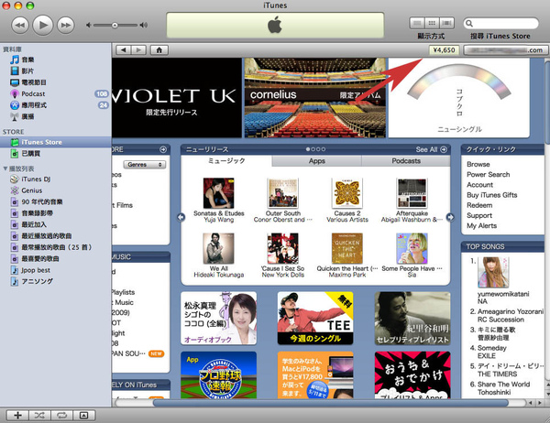Open VIOLET UK banner
Viewport: 550px width, 423px height.
(x=176, y=98)
